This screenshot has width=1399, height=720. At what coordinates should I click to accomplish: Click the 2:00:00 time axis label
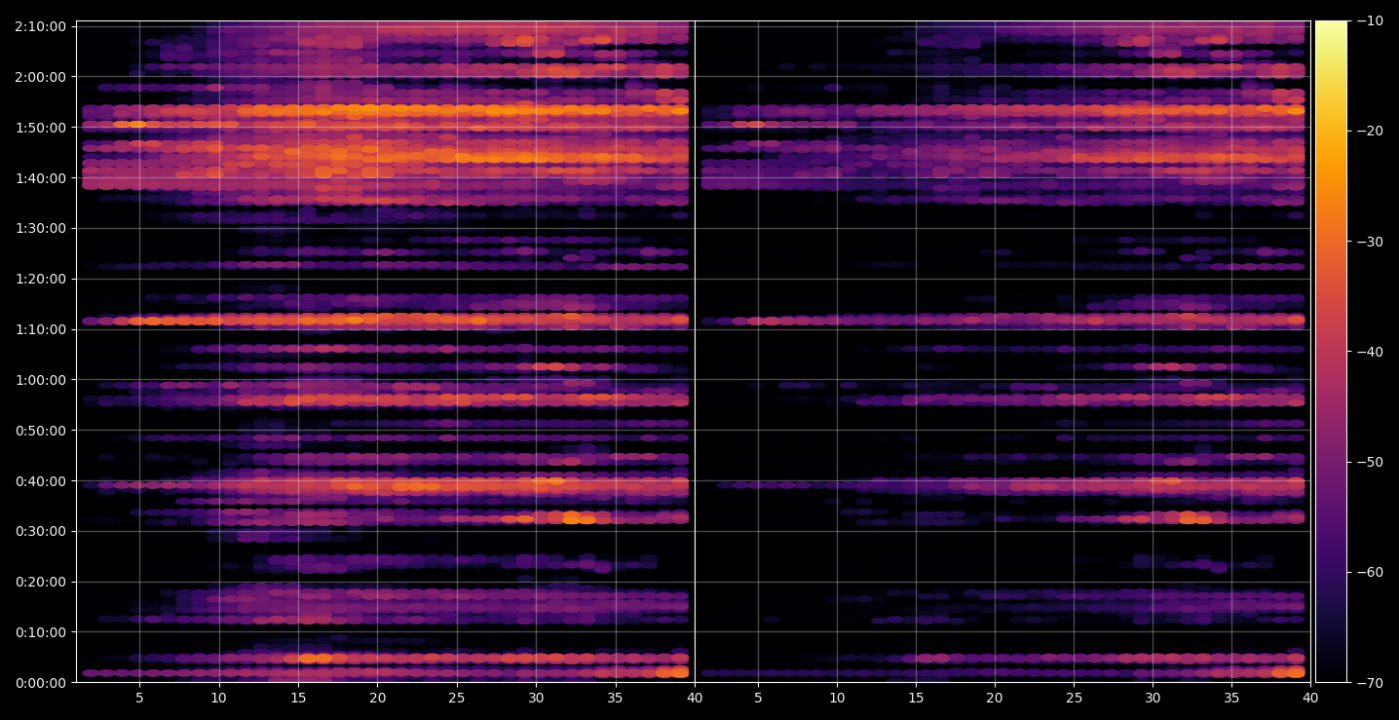pos(40,77)
